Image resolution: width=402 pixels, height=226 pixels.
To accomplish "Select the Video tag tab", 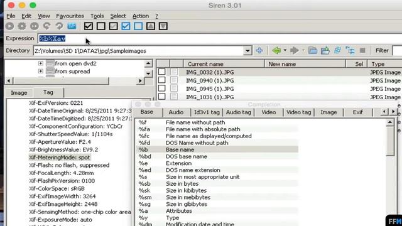I will [299, 112].
